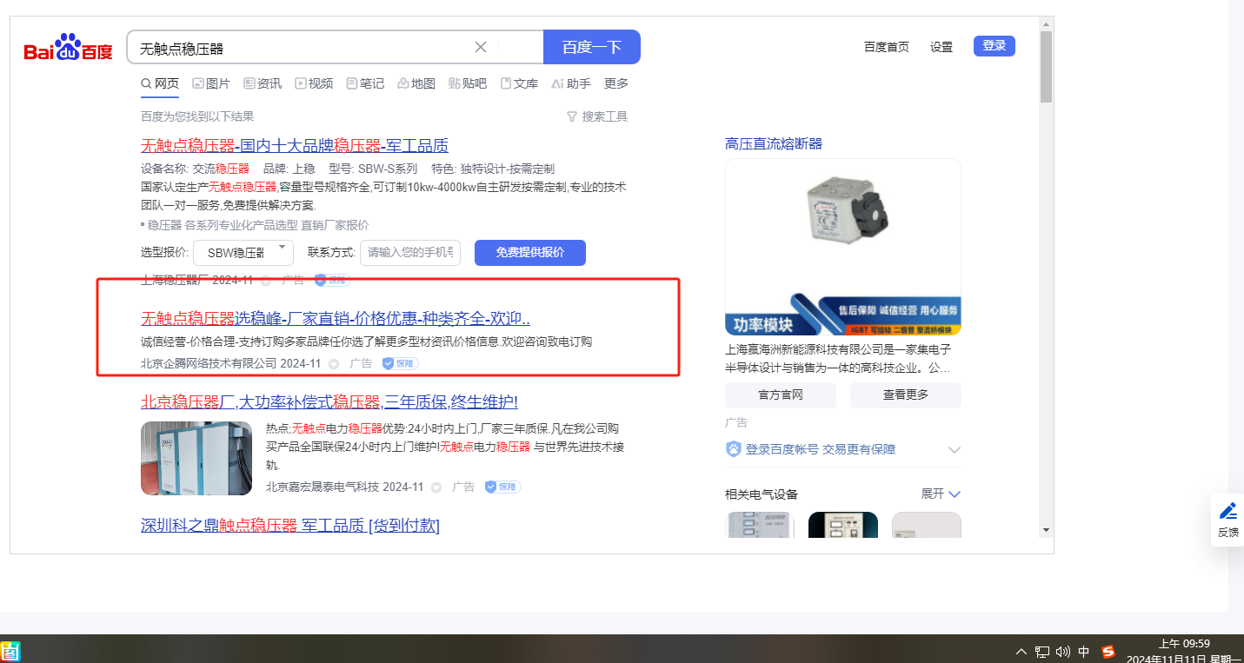Click the scrollbar down arrow

pos(1047,530)
